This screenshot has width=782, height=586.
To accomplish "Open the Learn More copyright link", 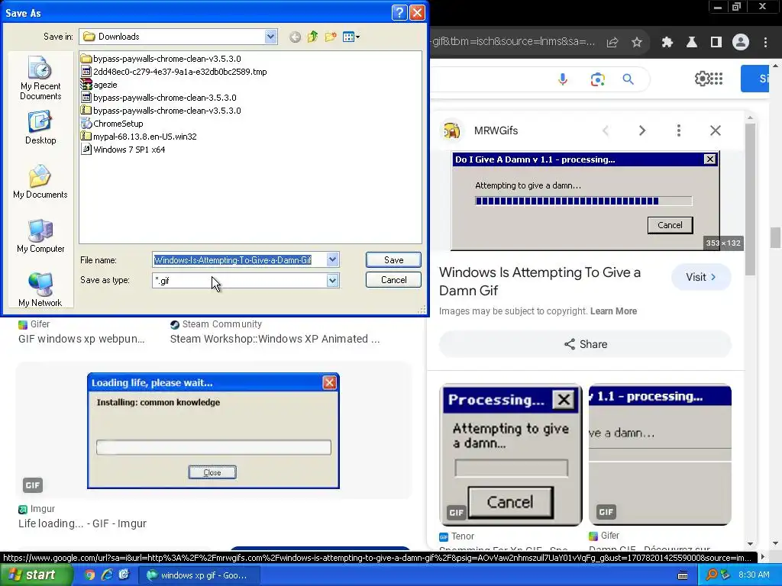I will (613, 311).
